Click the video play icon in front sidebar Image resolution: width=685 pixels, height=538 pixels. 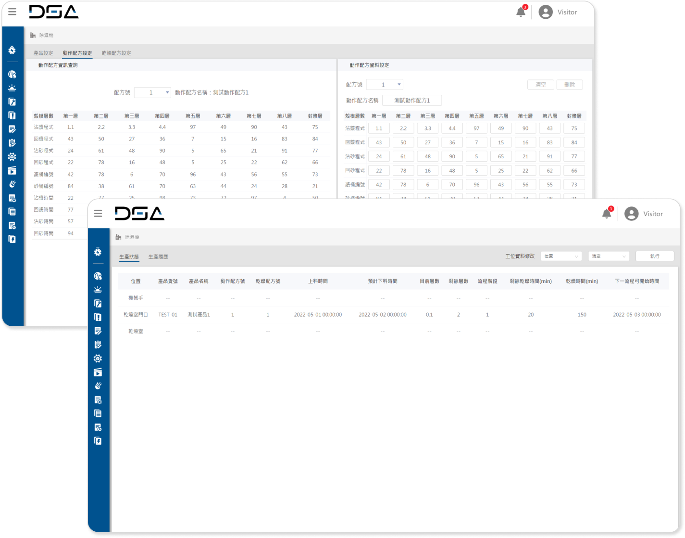[x=98, y=372]
